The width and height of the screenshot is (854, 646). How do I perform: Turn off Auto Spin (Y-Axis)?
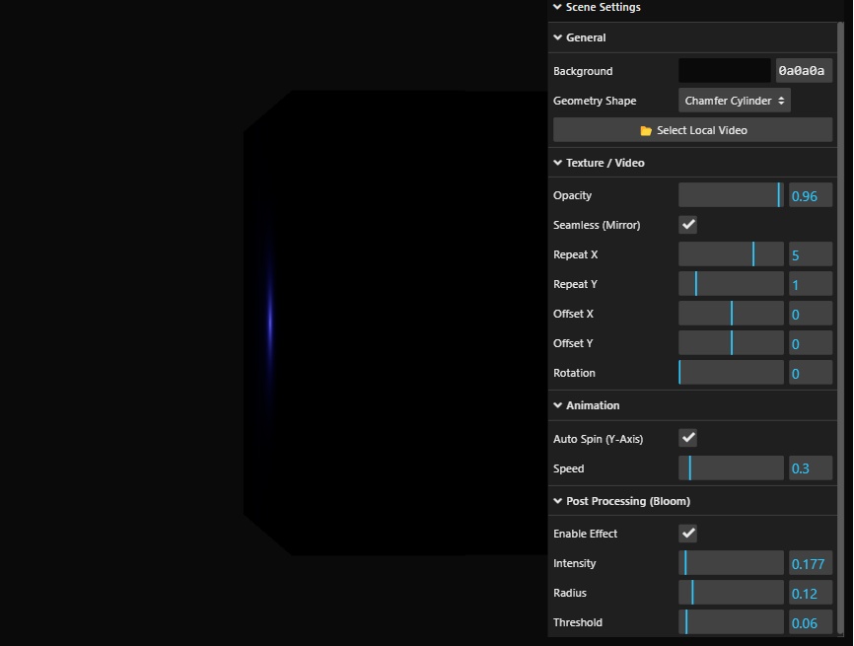pyautogui.click(x=688, y=438)
